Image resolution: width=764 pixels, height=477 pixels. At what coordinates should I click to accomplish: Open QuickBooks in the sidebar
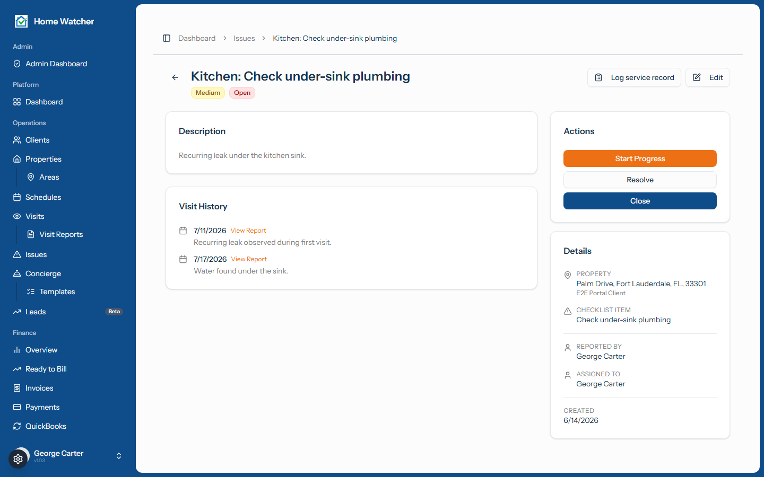(x=68, y=426)
